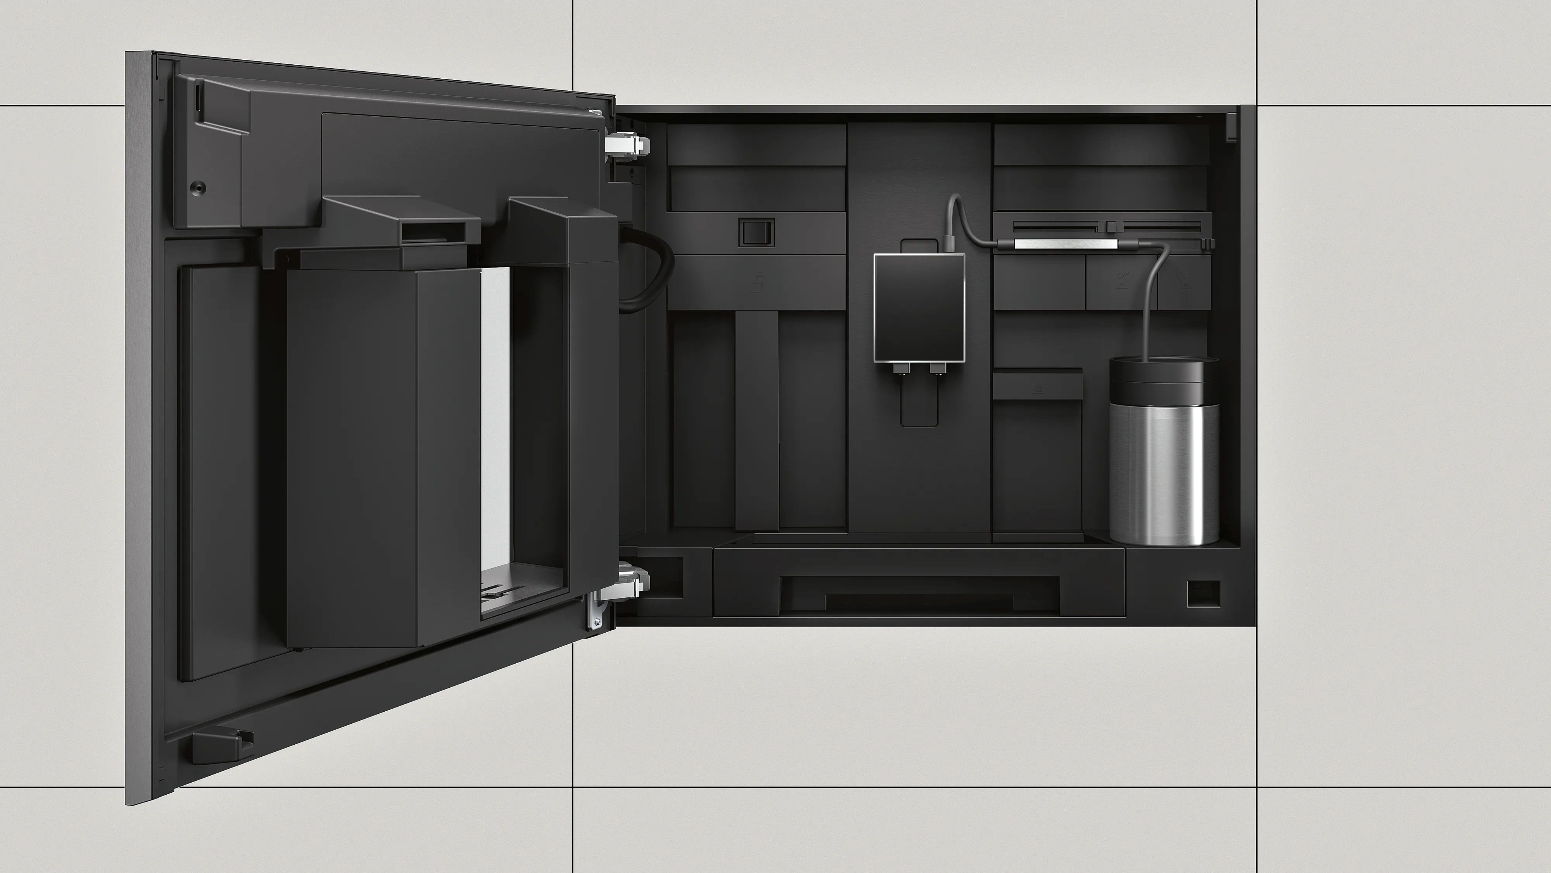
Task: Click the ground coffee scoop icon
Action: 1122,281
